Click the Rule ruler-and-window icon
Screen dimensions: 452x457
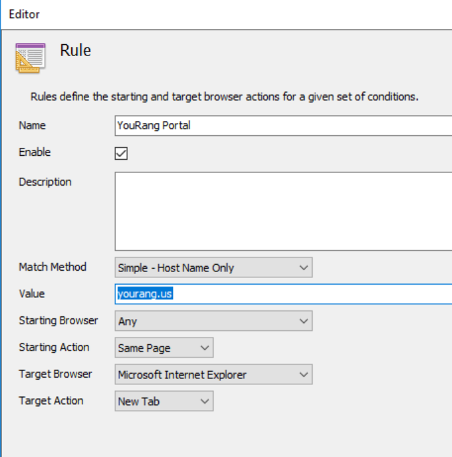pos(30,57)
